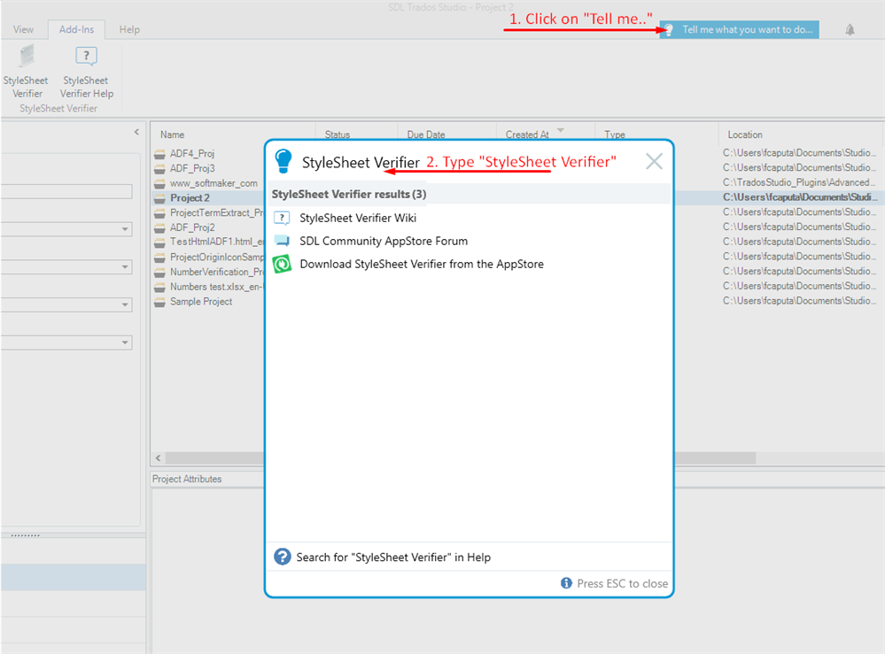Screen dimensions: 885x654
Task: Switch to the Add-Ins ribbon tab
Action: click(77, 29)
